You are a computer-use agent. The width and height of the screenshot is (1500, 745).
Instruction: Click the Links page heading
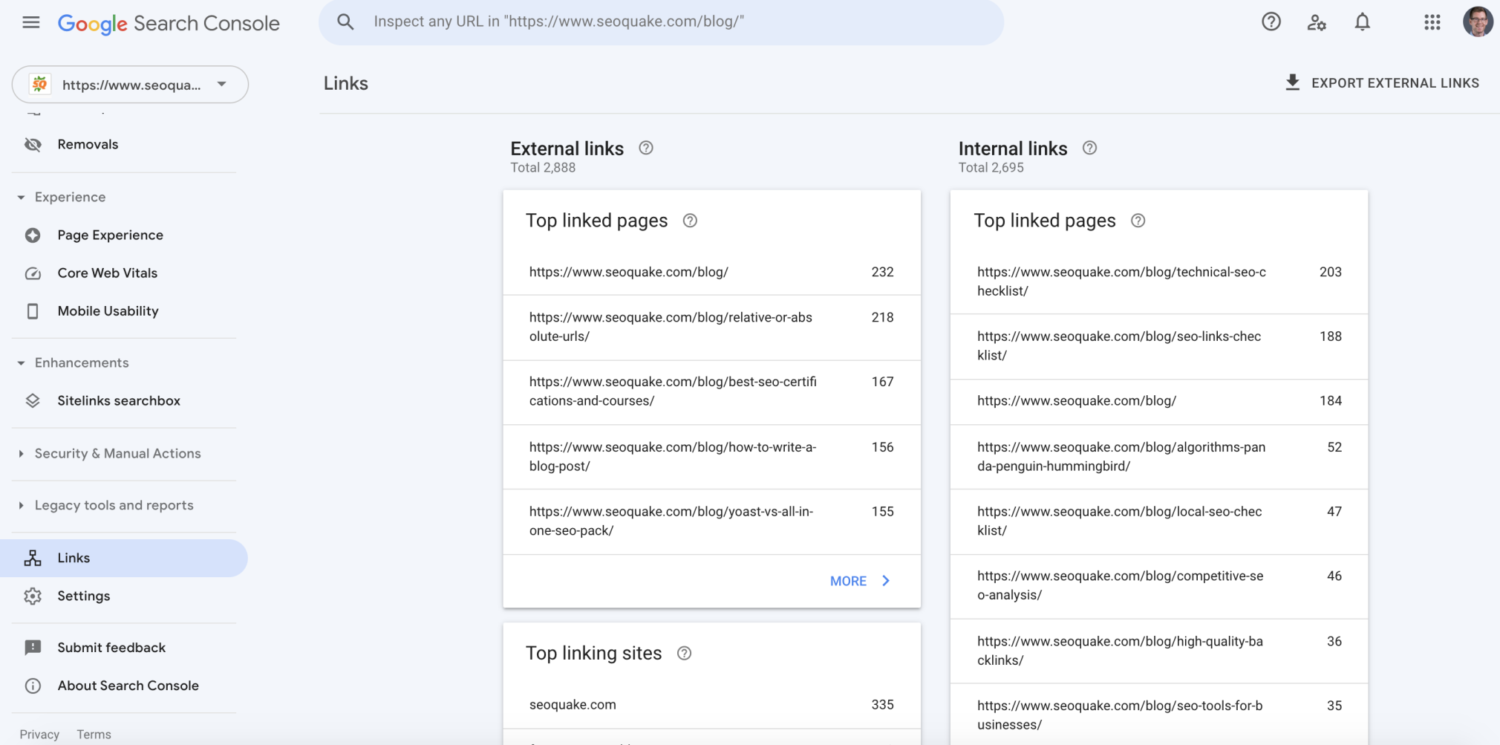(x=345, y=83)
